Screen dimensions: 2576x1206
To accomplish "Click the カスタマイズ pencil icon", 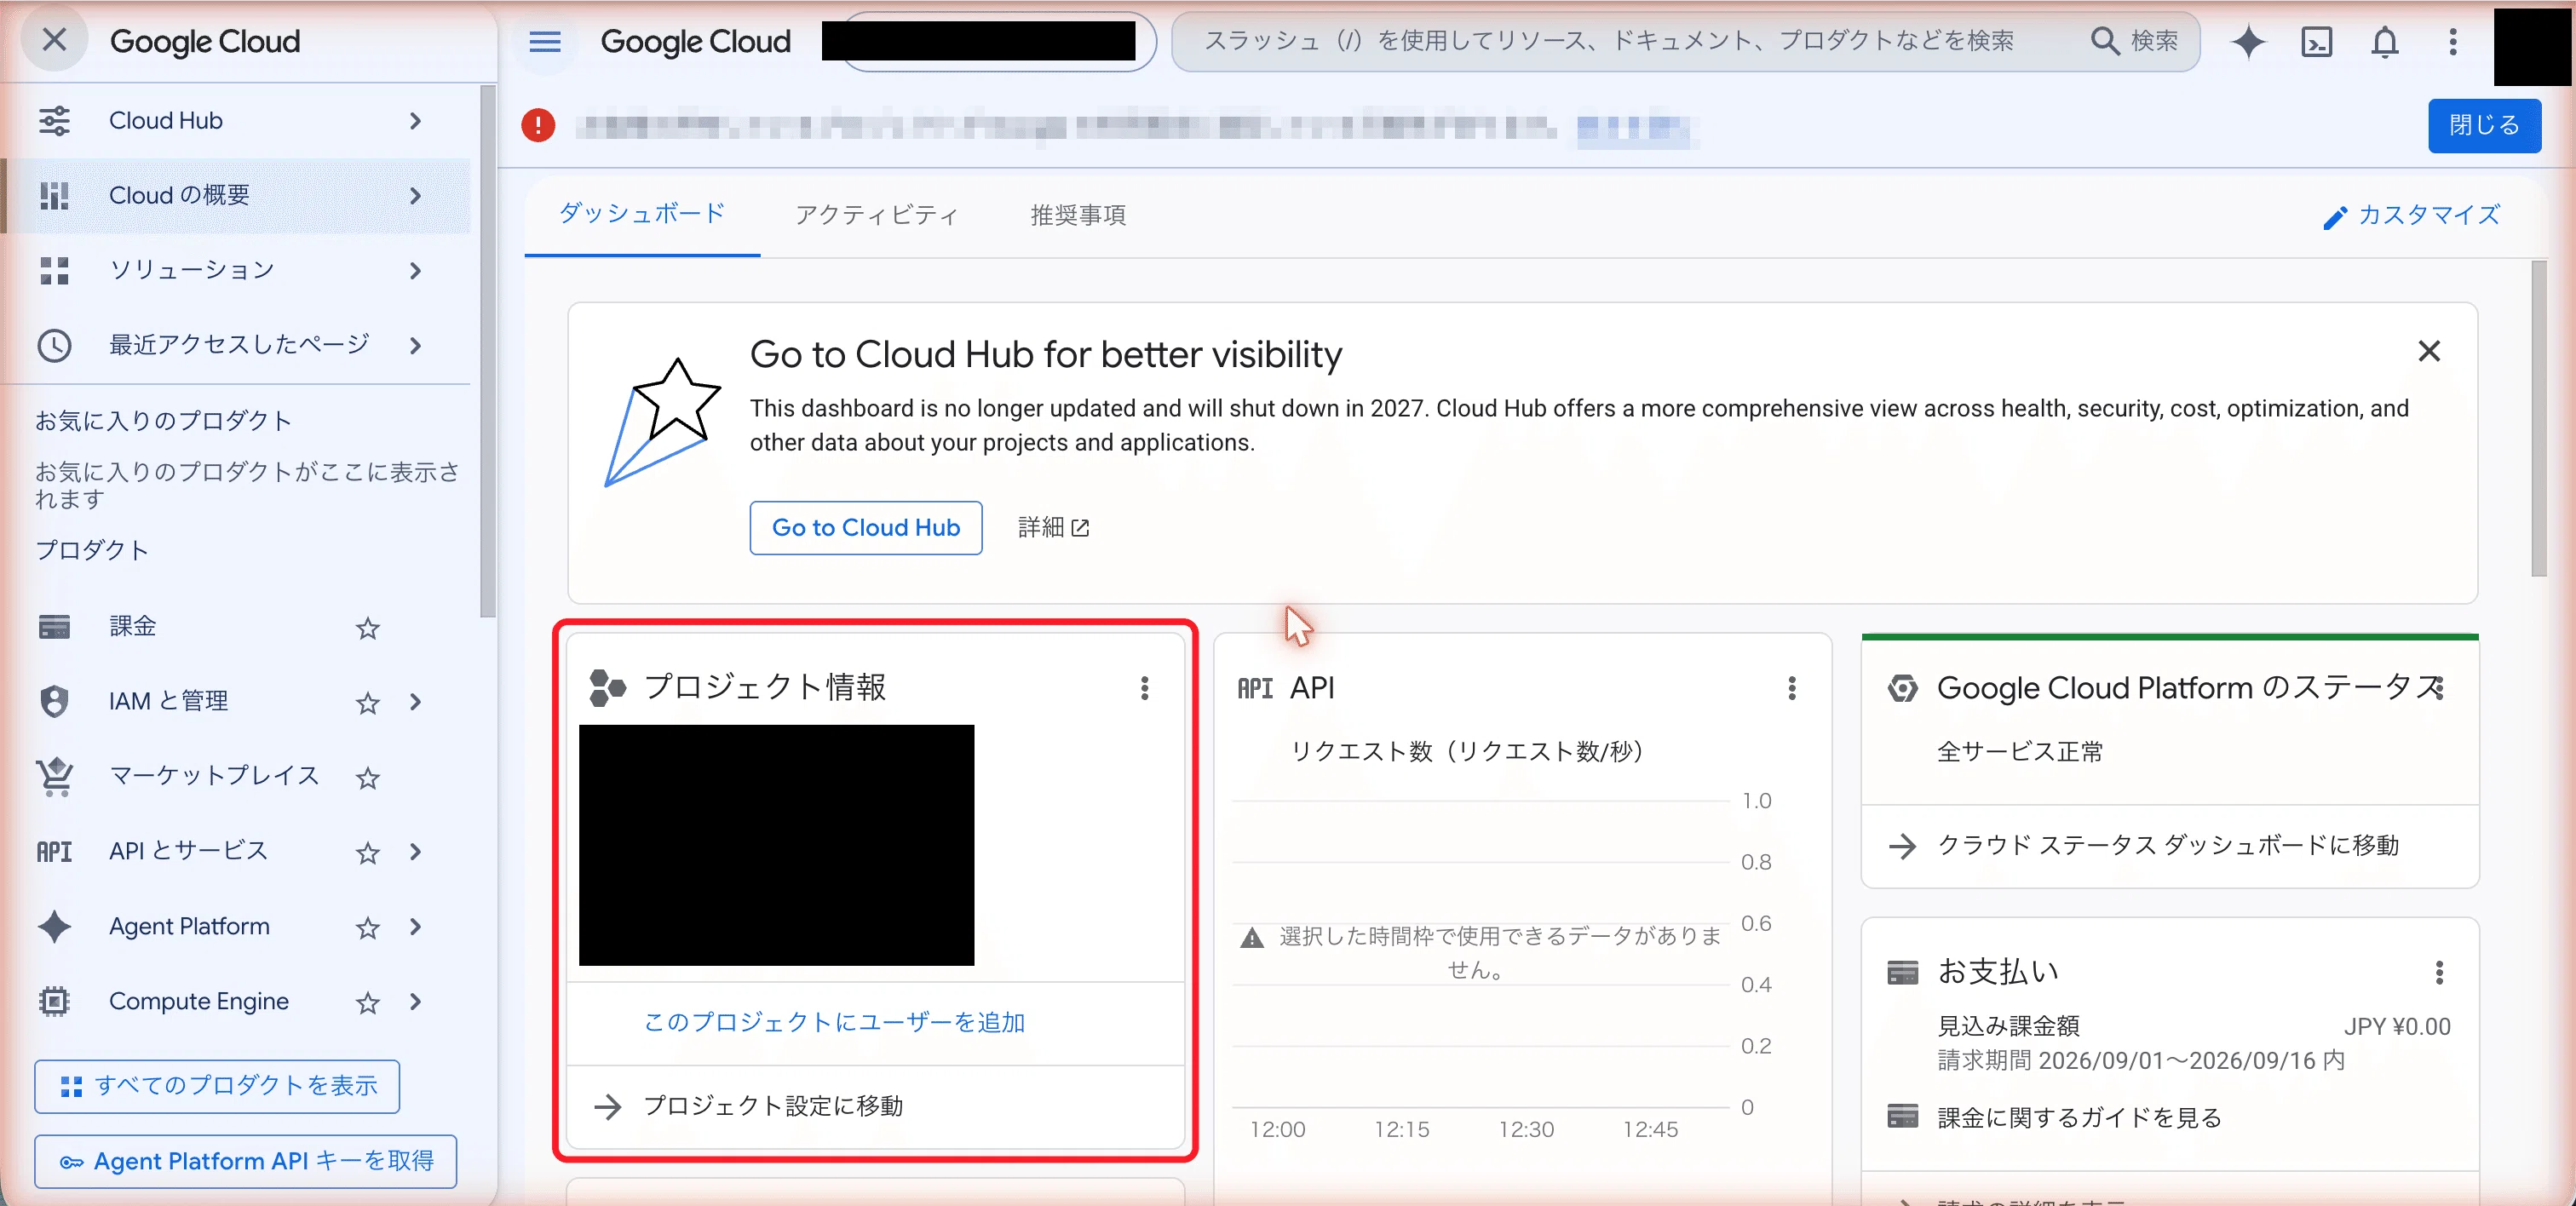I will (x=2335, y=217).
